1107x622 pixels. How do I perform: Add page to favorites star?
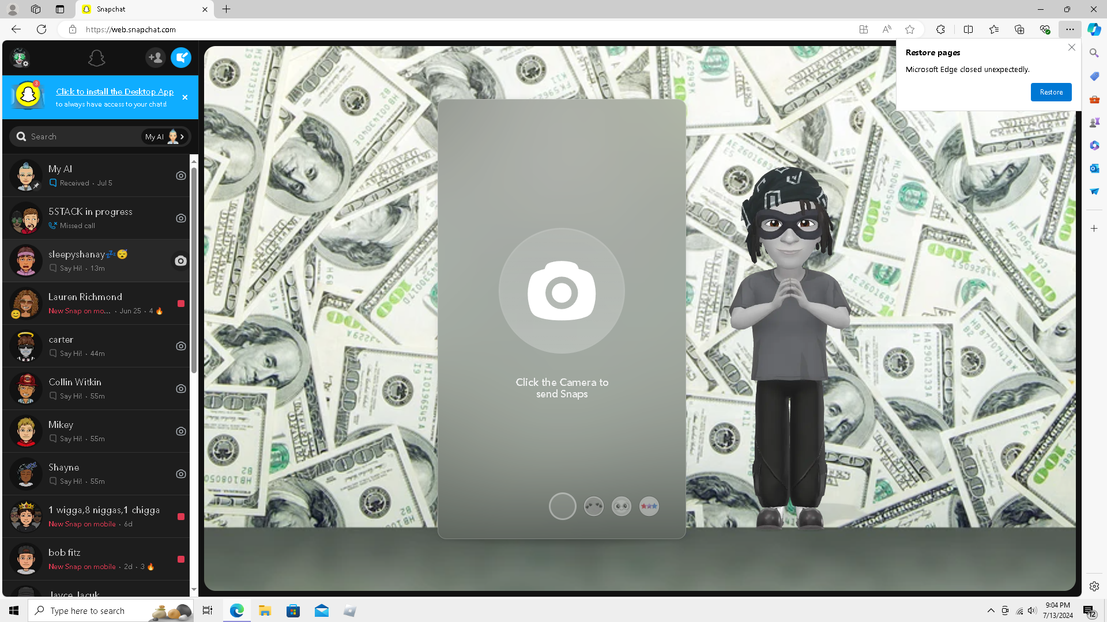click(910, 29)
